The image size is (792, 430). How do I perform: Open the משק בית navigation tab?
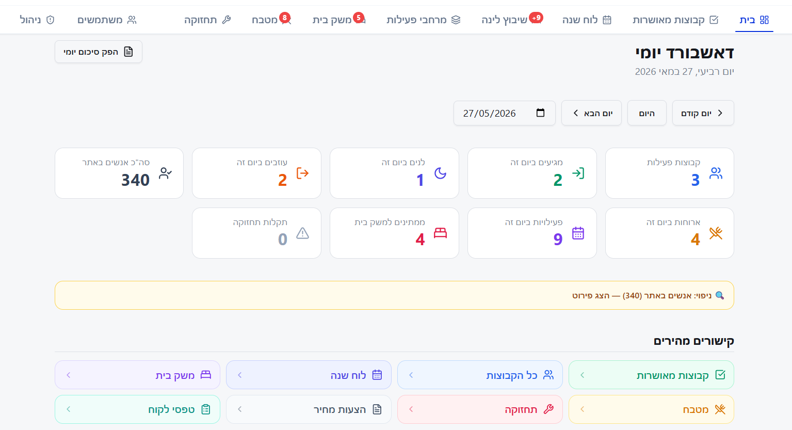tap(340, 20)
